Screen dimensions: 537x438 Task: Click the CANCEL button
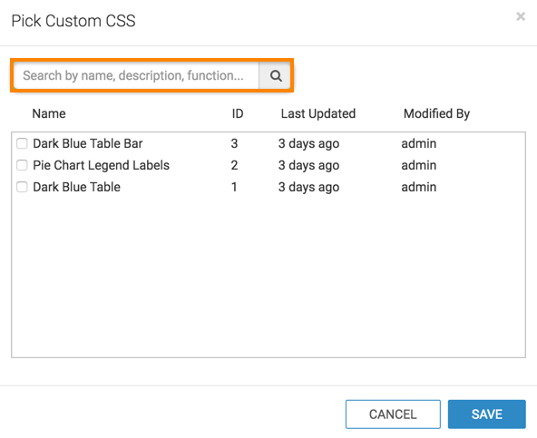[x=393, y=414]
